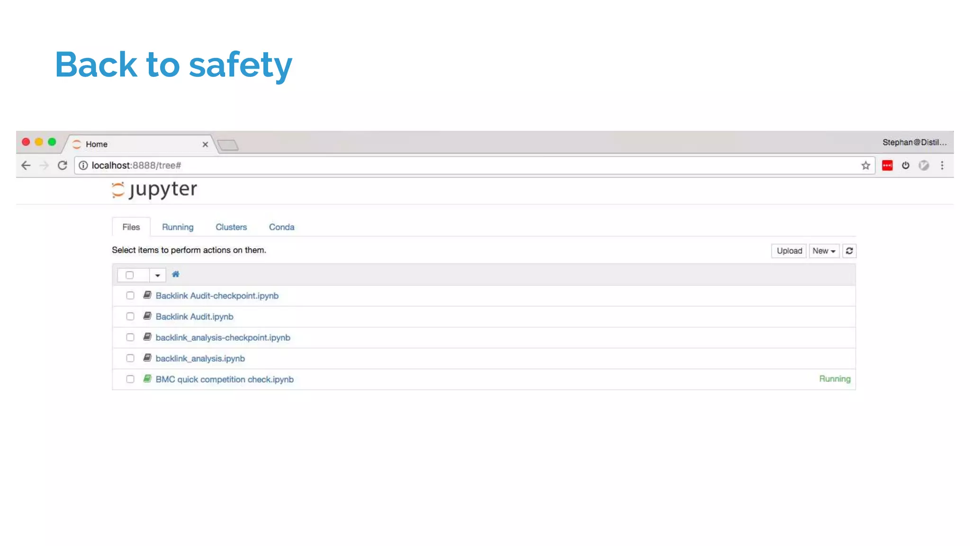970x546 pixels.
Task: Click the power extension icon
Action: pyautogui.click(x=906, y=165)
